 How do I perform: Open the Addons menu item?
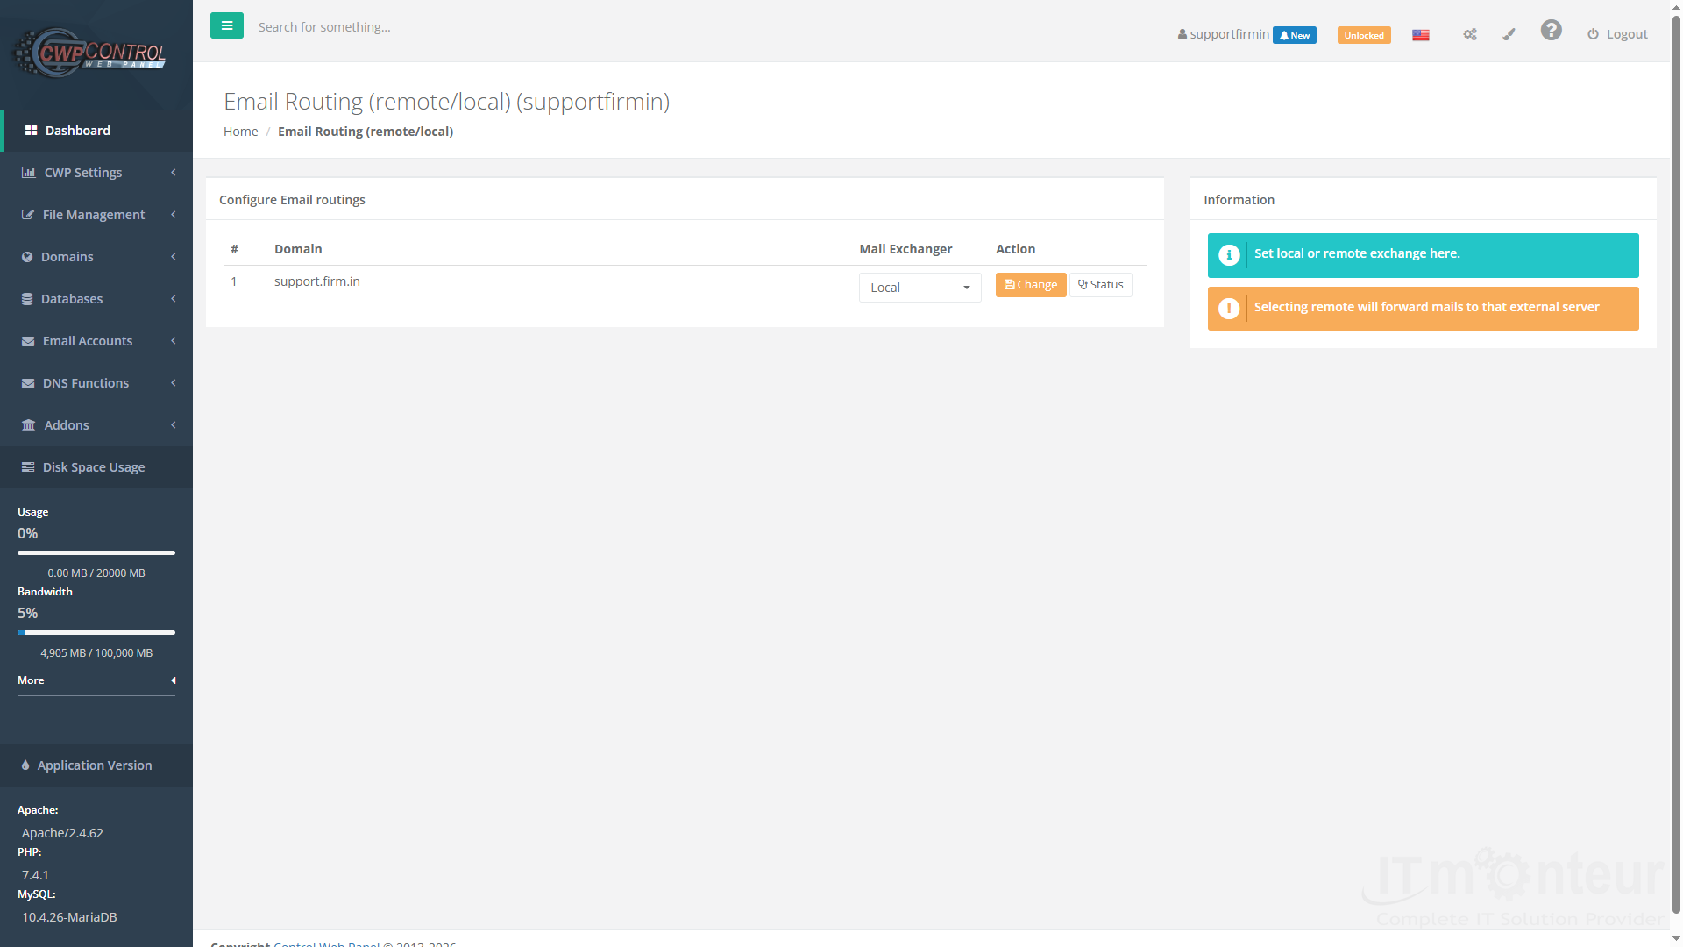96,425
